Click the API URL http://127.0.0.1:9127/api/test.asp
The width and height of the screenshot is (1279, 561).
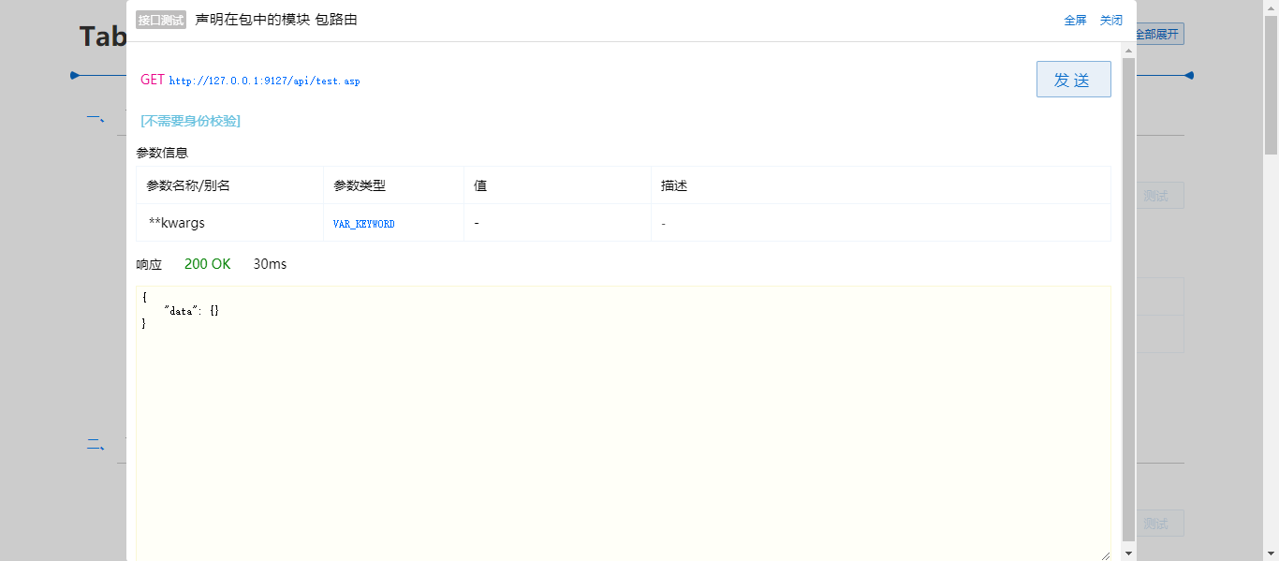point(263,81)
